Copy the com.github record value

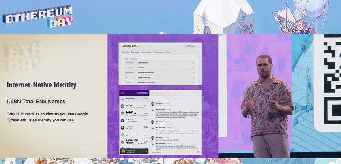point(194,68)
